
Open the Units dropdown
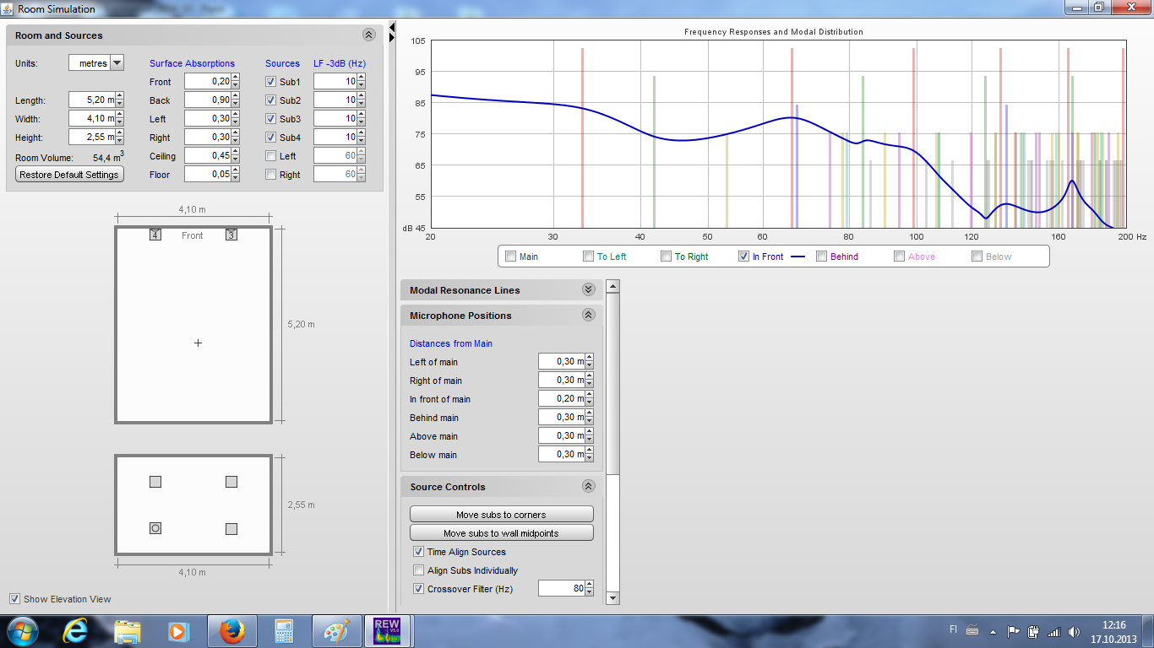[117, 63]
